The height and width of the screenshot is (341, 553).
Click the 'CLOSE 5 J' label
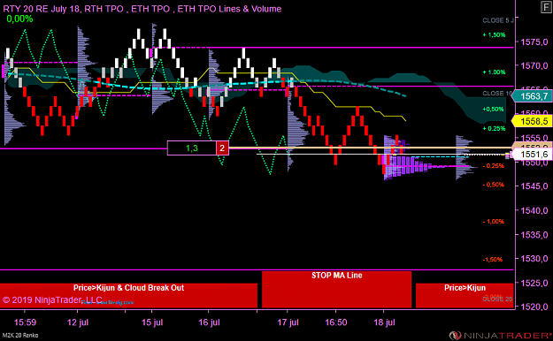[x=497, y=20]
